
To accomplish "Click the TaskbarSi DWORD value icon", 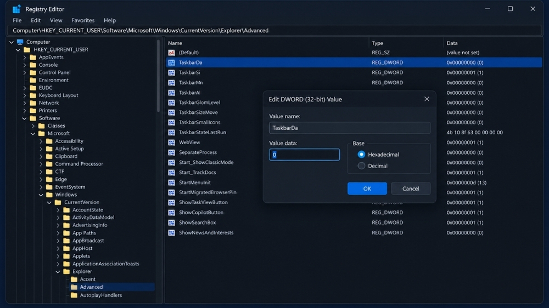I will (x=171, y=73).
